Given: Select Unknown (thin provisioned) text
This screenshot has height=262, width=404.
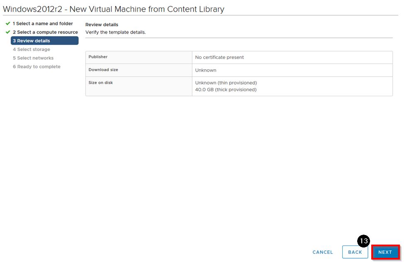Looking at the screenshot, I should point(226,83).
